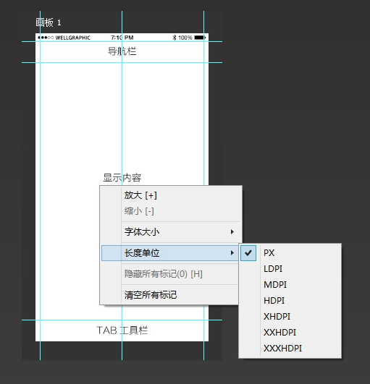Toggle the checkmark beside PX
The height and width of the screenshot is (384, 370).
pos(248,252)
